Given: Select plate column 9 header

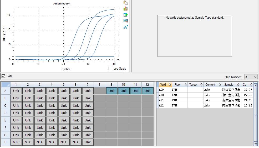Looking at the screenshot, I should 111,85.
